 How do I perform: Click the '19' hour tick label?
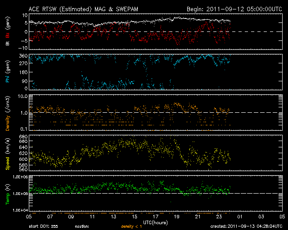click(x=177, y=217)
